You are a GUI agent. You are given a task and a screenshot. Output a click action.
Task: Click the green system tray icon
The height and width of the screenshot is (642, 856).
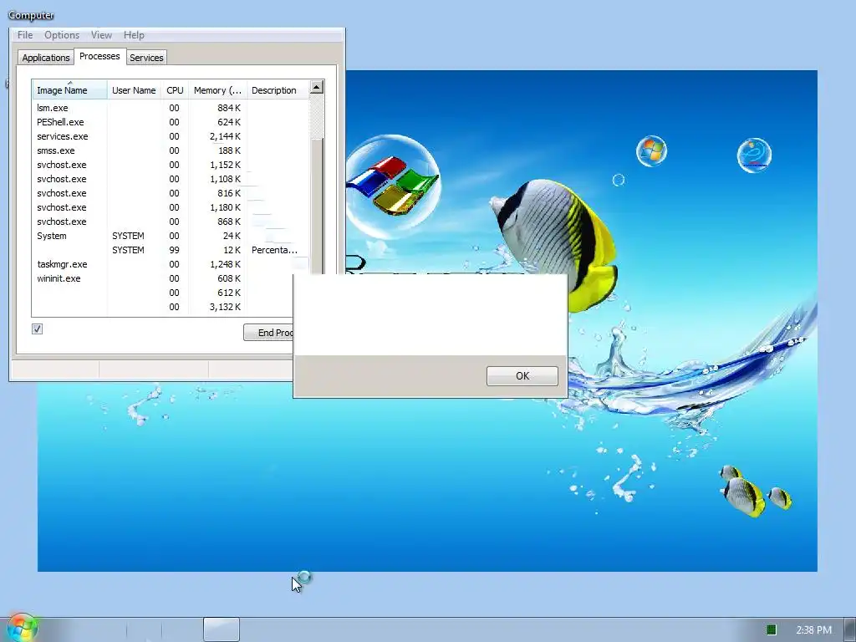[772, 630]
